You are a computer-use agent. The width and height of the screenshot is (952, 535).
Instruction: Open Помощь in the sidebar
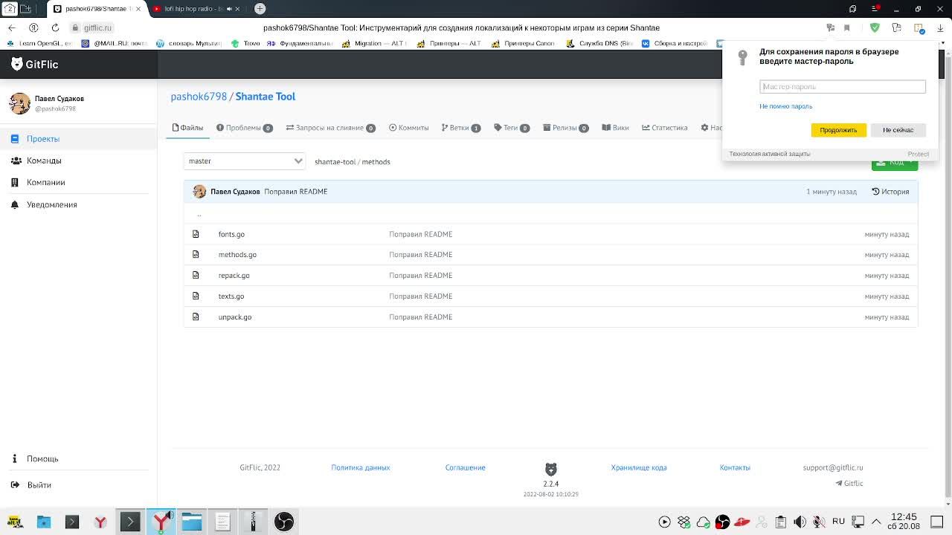tap(42, 459)
